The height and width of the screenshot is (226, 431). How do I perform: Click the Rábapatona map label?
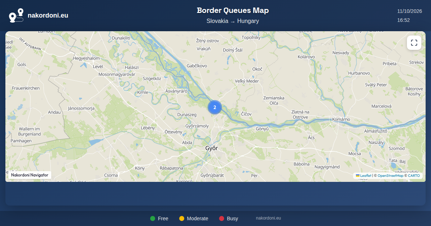[172, 168]
